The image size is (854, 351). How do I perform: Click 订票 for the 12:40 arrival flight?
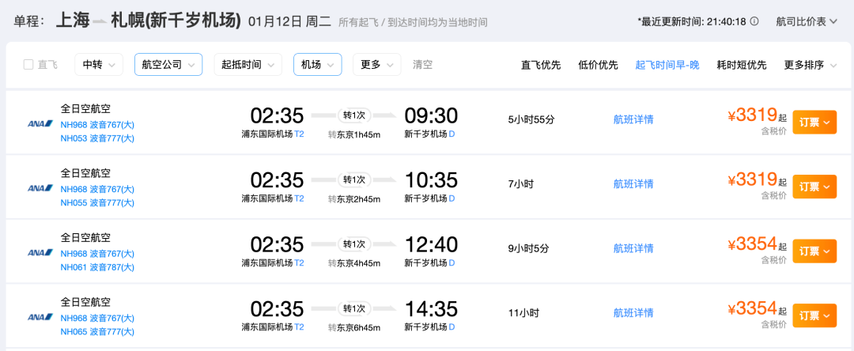(814, 251)
